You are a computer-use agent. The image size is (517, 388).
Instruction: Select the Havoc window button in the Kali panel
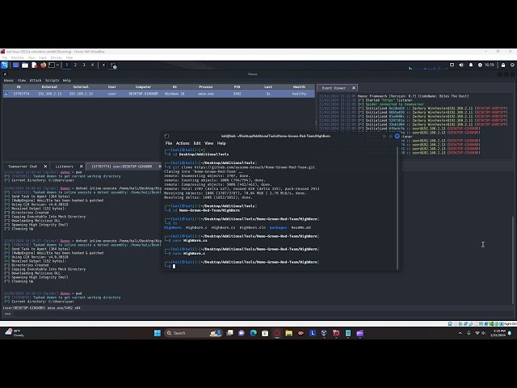[x=103, y=65]
